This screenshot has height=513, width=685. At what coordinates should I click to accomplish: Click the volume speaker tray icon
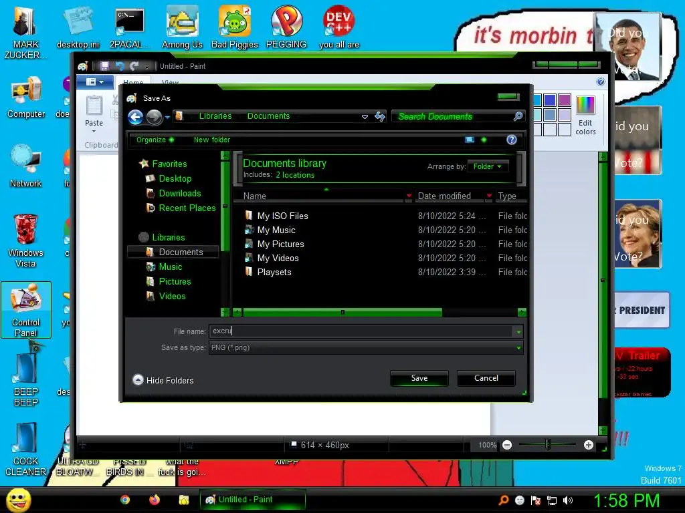coord(568,500)
